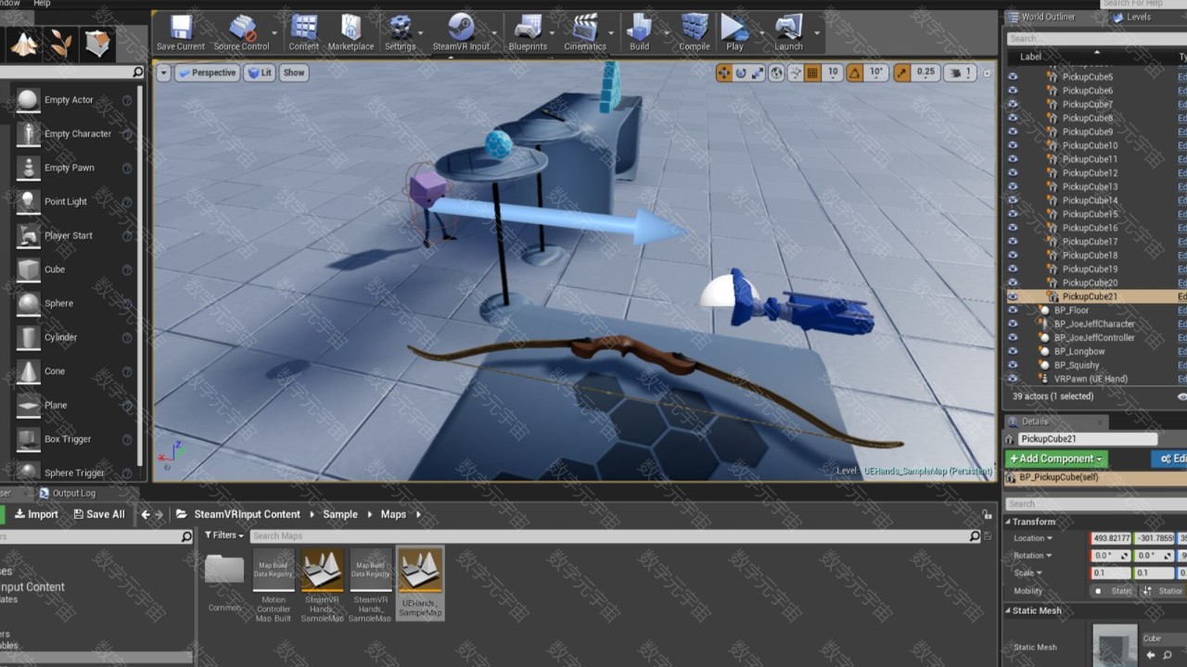The height and width of the screenshot is (667, 1187).
Task: Open the Filters dropdown in Content Browser
Action: coord(224,535)
